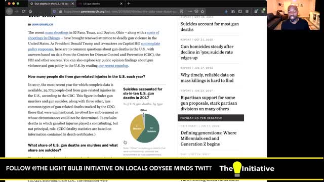Click the 'Popular on Pew Research' header
324x182 pixels.
(x=211, y=118)
